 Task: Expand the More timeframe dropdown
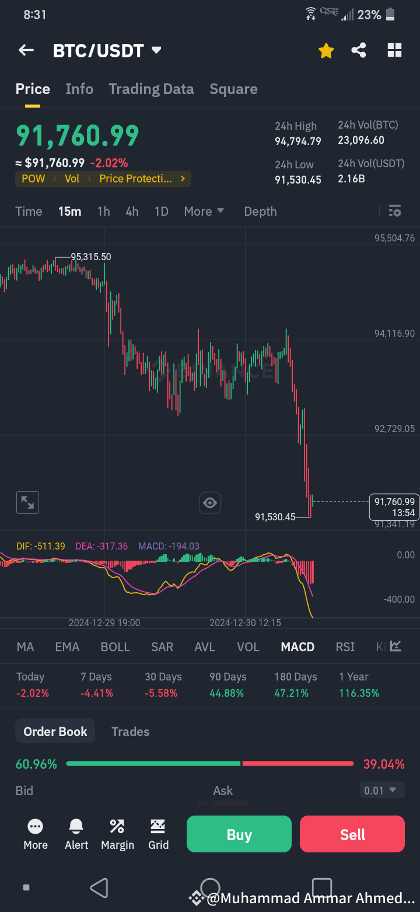click(204, 211)
